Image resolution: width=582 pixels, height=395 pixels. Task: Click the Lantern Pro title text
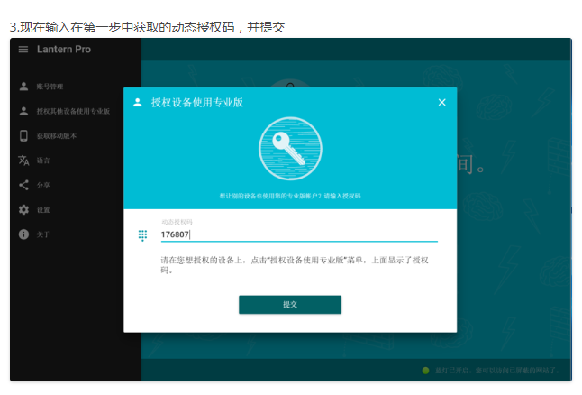point(64,50)
